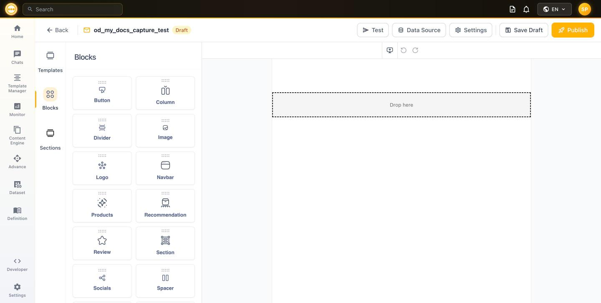601x303 pixels.
Task: Click the Back link
Action: click(x=57, y=30)
